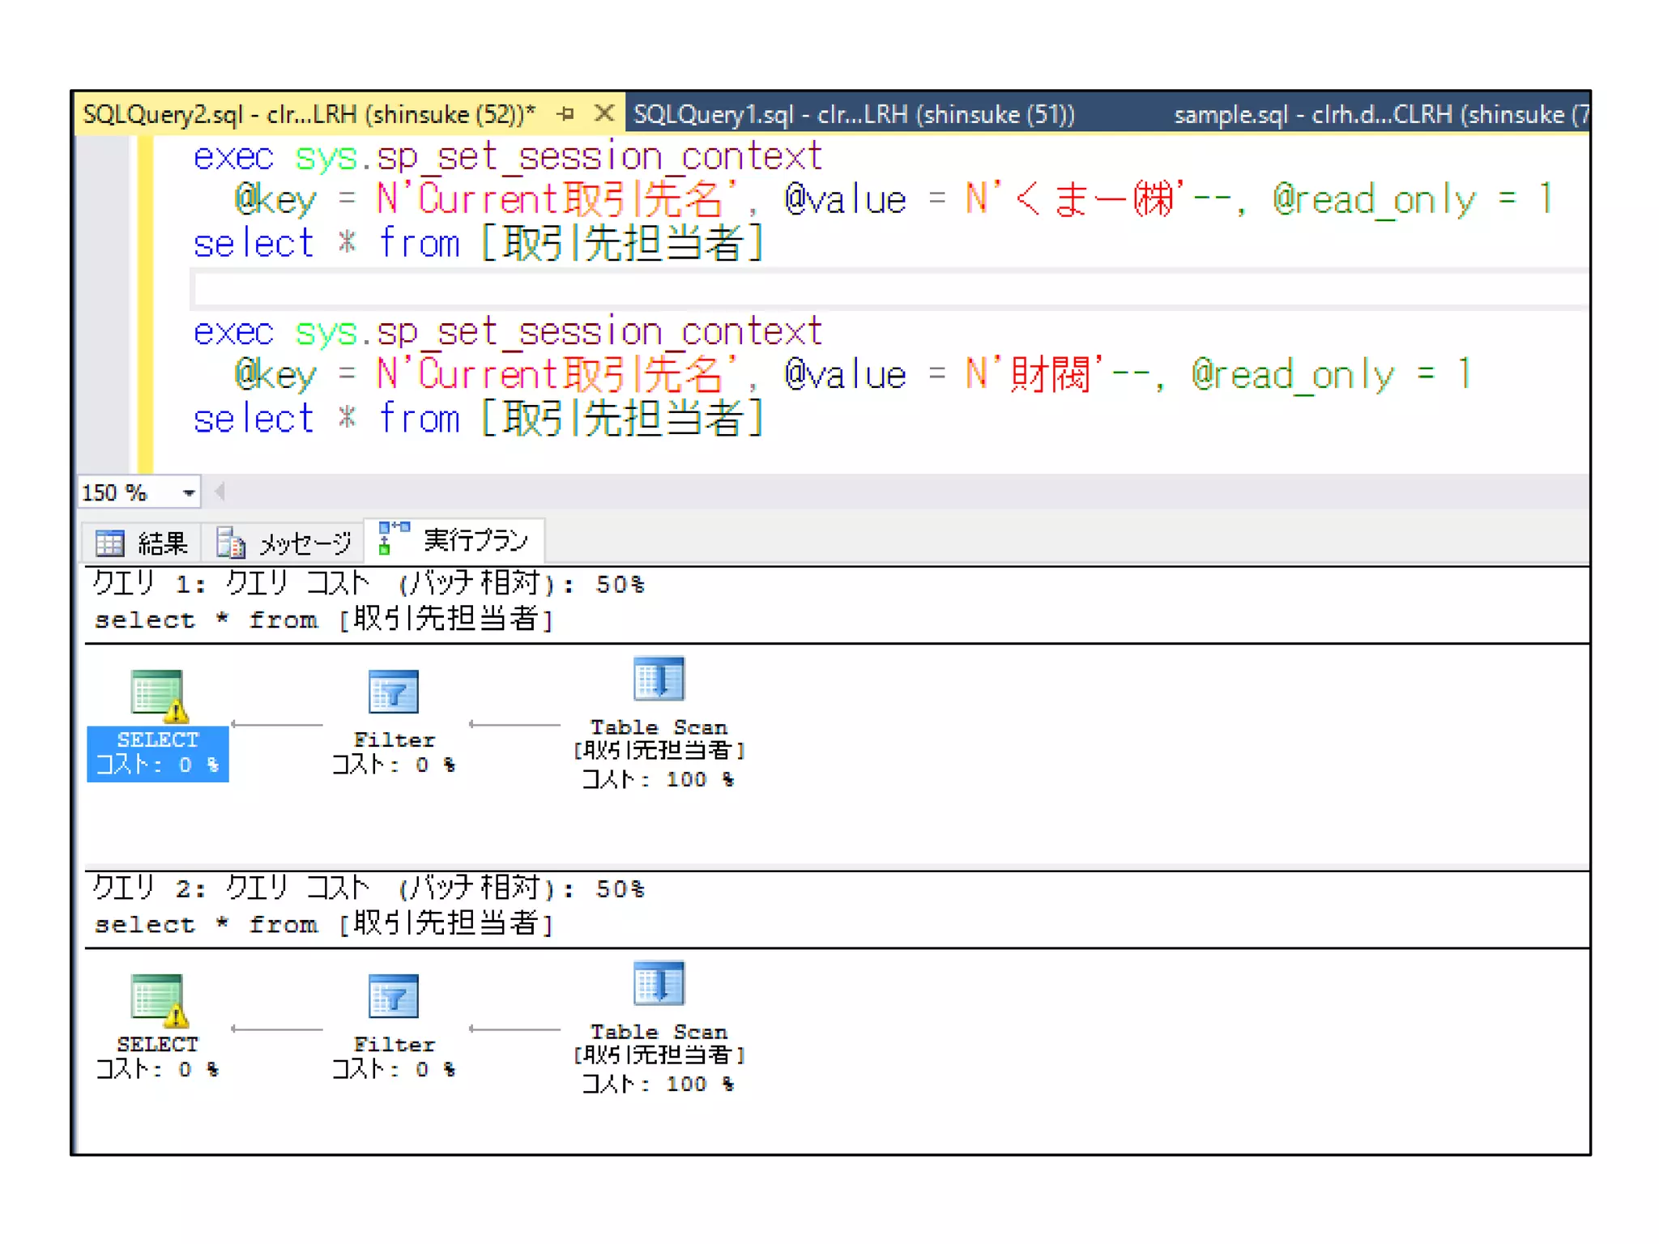This screenshot has width=1659, height=1244.
Task: Click the scroll-left arrow beside zoom box
Action: [x=220, y=492]
